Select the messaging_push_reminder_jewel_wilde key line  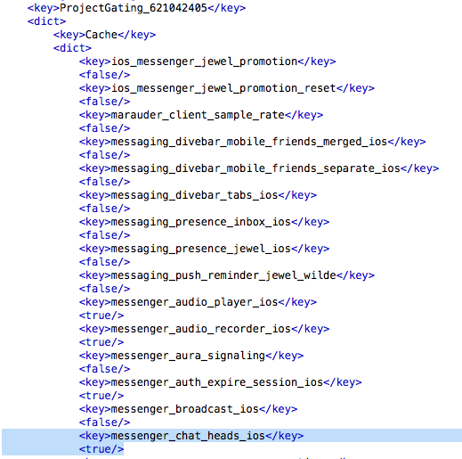(x=227, y=275)
